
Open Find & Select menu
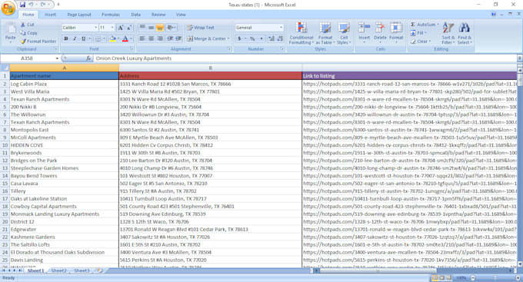click(464, 33)
